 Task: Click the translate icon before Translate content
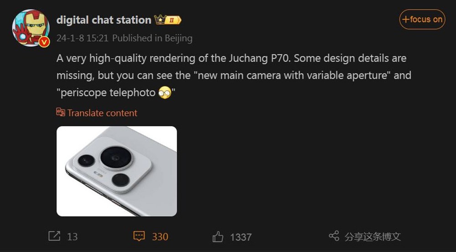point(61,112)
